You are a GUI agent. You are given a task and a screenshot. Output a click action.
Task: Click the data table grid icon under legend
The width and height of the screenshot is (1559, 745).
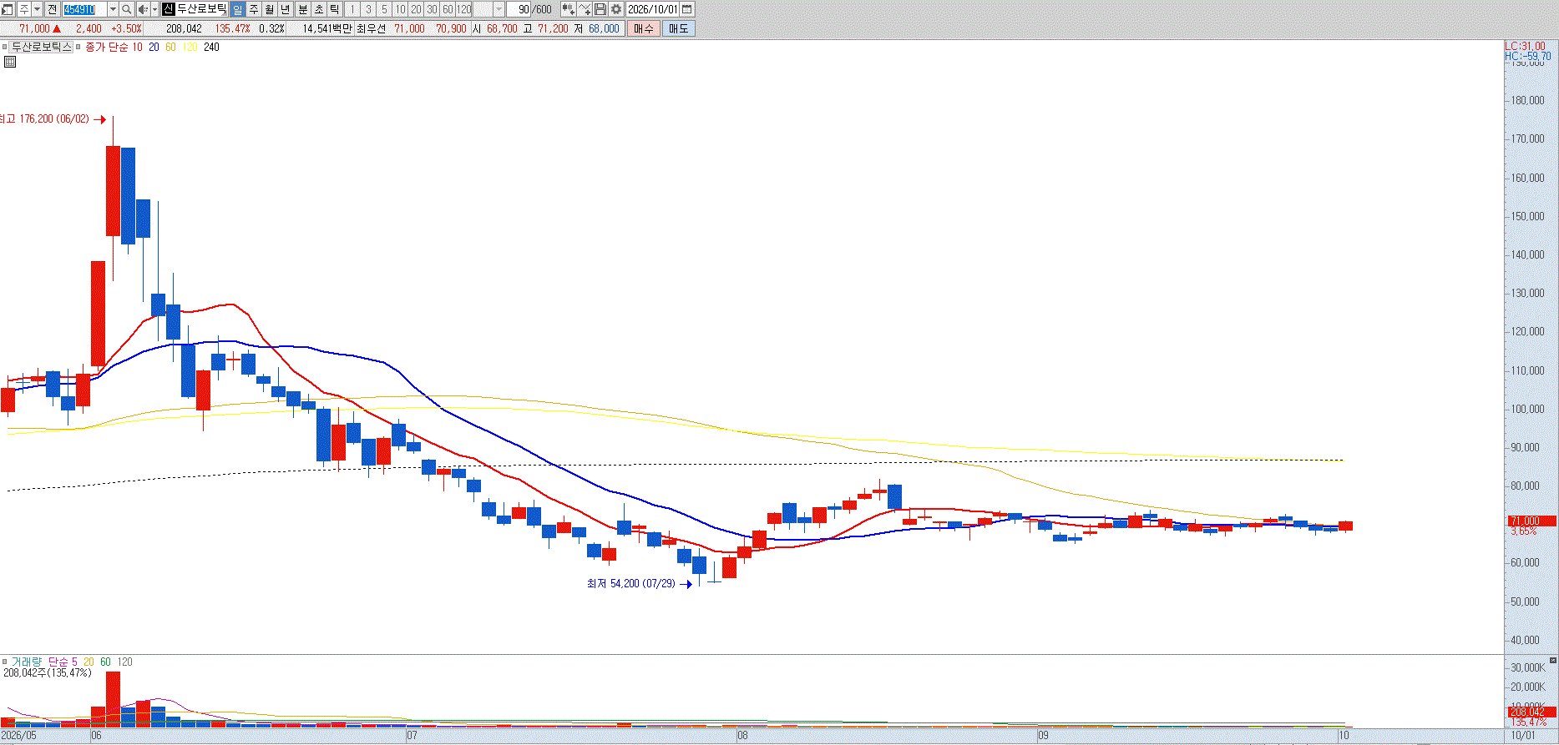coord(10,62)
